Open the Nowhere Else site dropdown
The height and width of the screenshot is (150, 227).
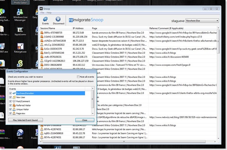202,21
